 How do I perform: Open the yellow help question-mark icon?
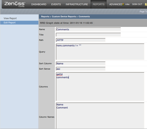pos(146,4)
